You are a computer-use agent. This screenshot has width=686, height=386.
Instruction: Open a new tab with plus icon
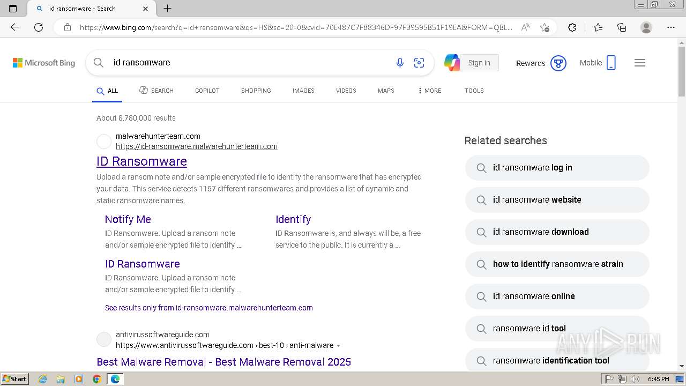[x=167, y=9]
